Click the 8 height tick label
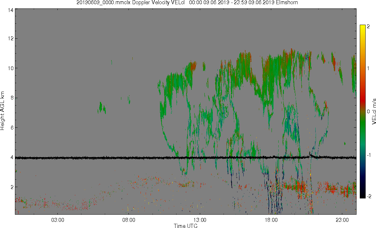Image resolution: width=376 pixels, height=228 pixels. 12,98
